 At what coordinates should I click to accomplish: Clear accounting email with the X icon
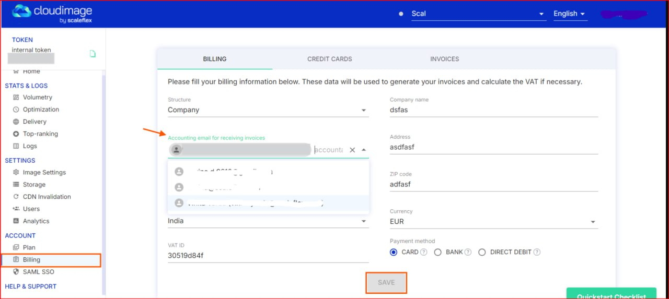click(352, 150)
